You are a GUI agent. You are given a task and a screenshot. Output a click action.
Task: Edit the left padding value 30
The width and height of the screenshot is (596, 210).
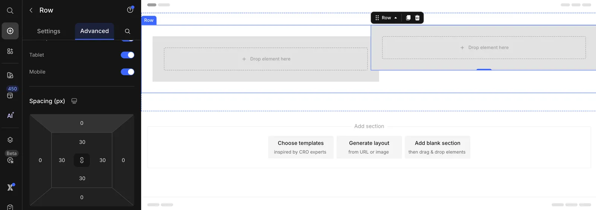coord(62,160)
